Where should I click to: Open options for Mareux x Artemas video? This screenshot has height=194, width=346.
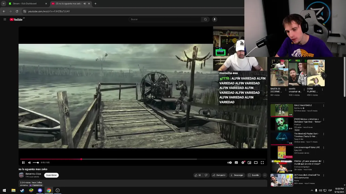tap(324, 119)
